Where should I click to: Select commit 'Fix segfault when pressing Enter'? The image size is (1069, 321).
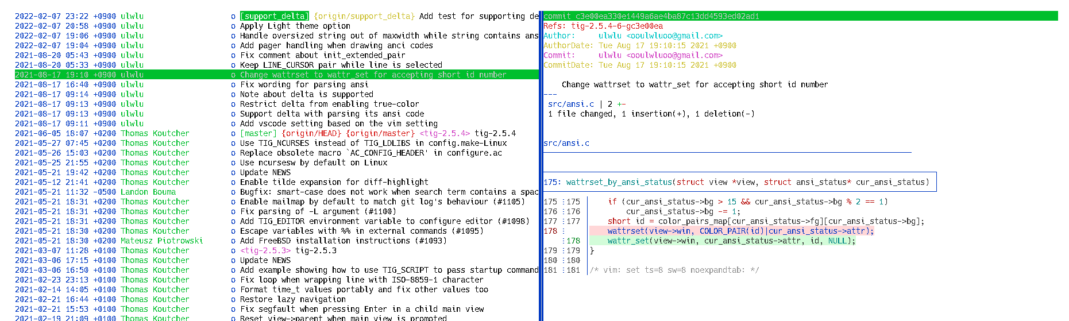276,309
